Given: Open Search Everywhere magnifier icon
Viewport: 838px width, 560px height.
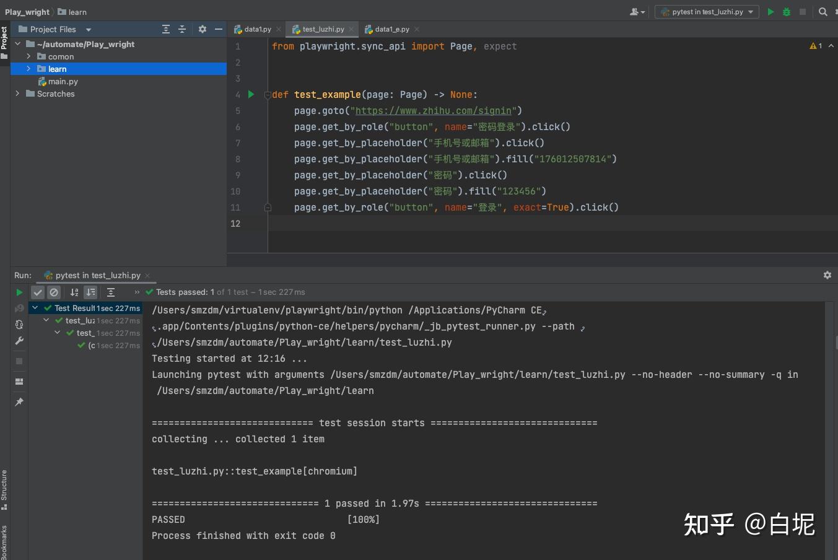Looking at the screenshot, I should point(823,12).
